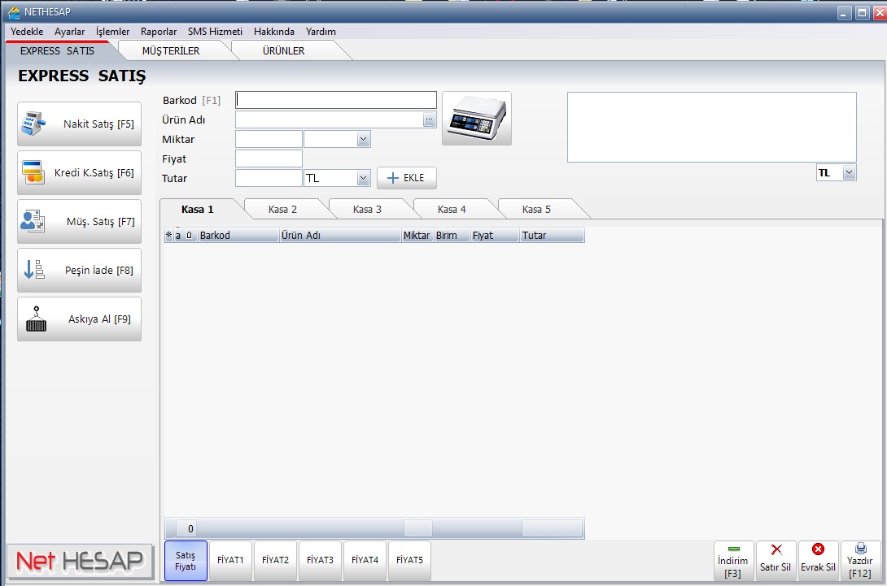Viewport: 887px width, 586px height.
Task: Click the Nakit Satış cash register icon
Action: pos(33,124)
